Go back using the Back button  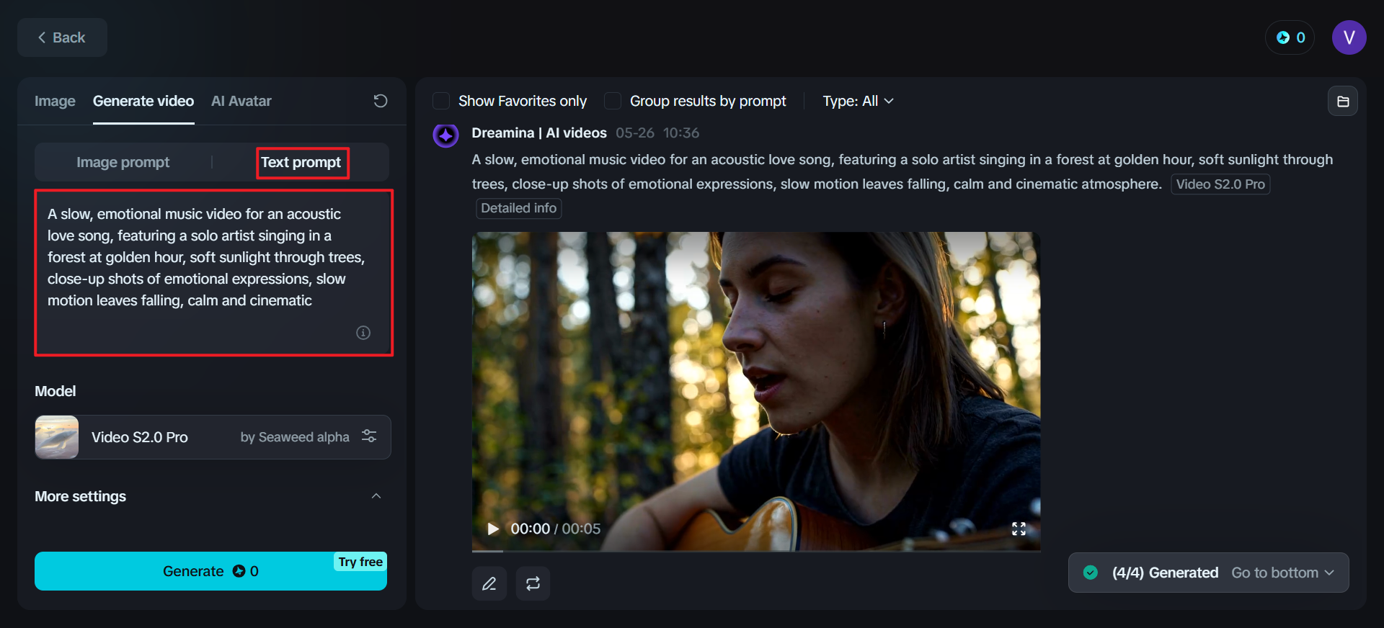coord(62,37)
